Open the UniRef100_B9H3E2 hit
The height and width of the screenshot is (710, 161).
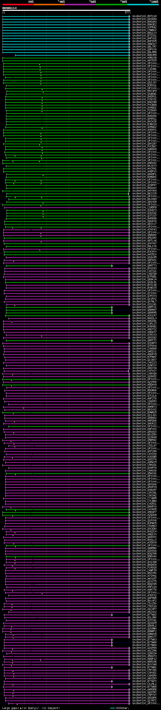tap(144, 24)
